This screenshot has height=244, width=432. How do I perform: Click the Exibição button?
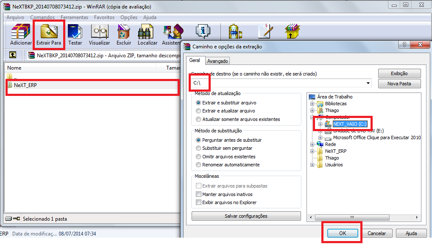pos(399,73)
